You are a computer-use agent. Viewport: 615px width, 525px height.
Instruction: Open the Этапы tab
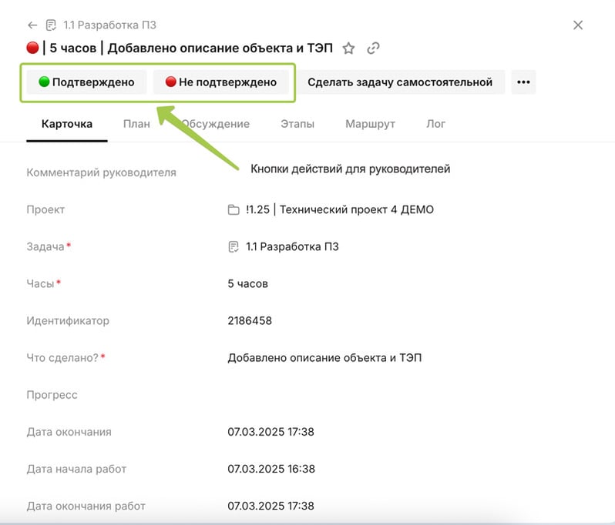[x=297, y=124]
